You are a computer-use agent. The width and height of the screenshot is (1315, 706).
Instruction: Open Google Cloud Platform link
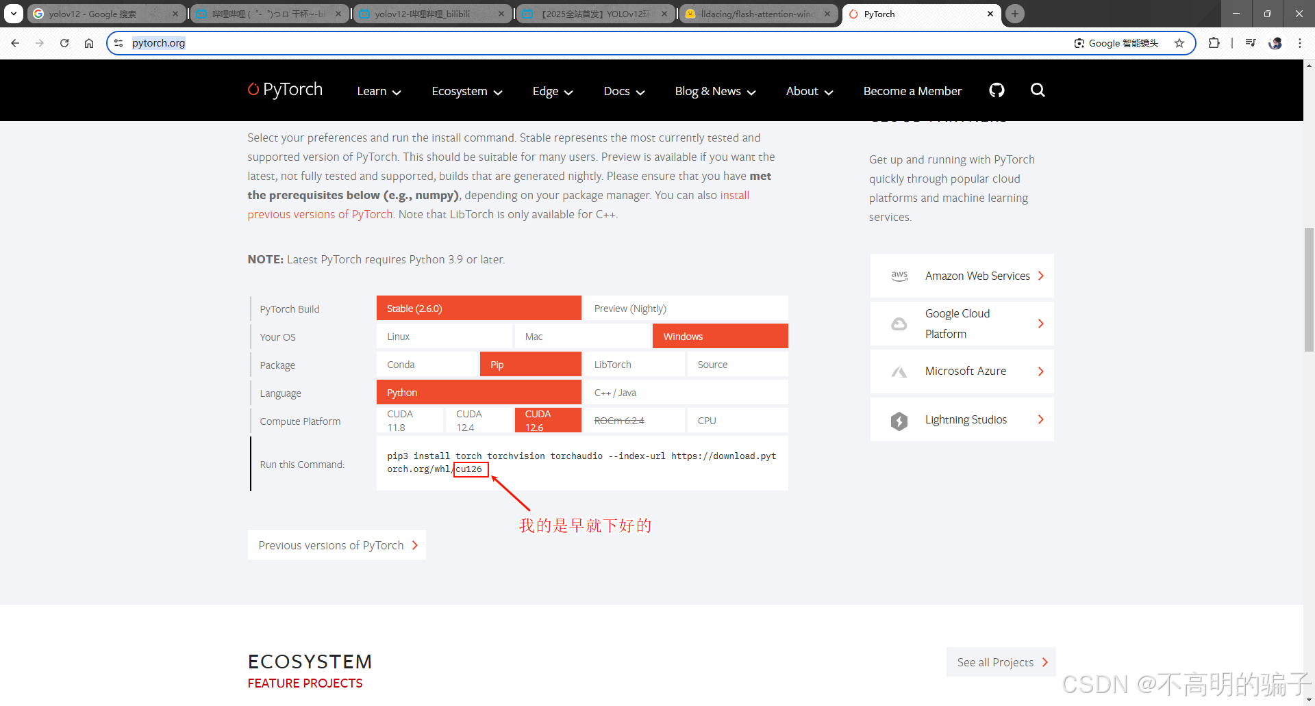pyautogui.click(x=962, y=324)
